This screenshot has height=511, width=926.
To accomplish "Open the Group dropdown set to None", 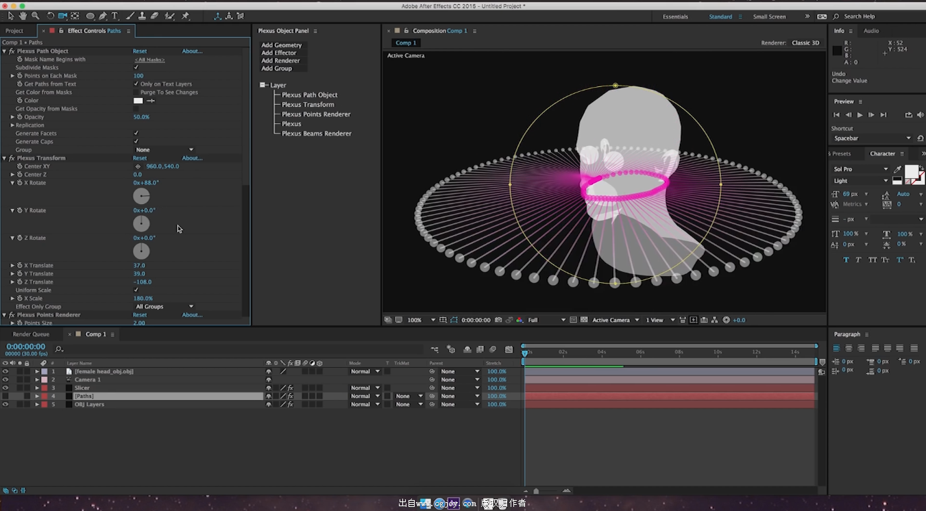I will click(x=165, y=150).
